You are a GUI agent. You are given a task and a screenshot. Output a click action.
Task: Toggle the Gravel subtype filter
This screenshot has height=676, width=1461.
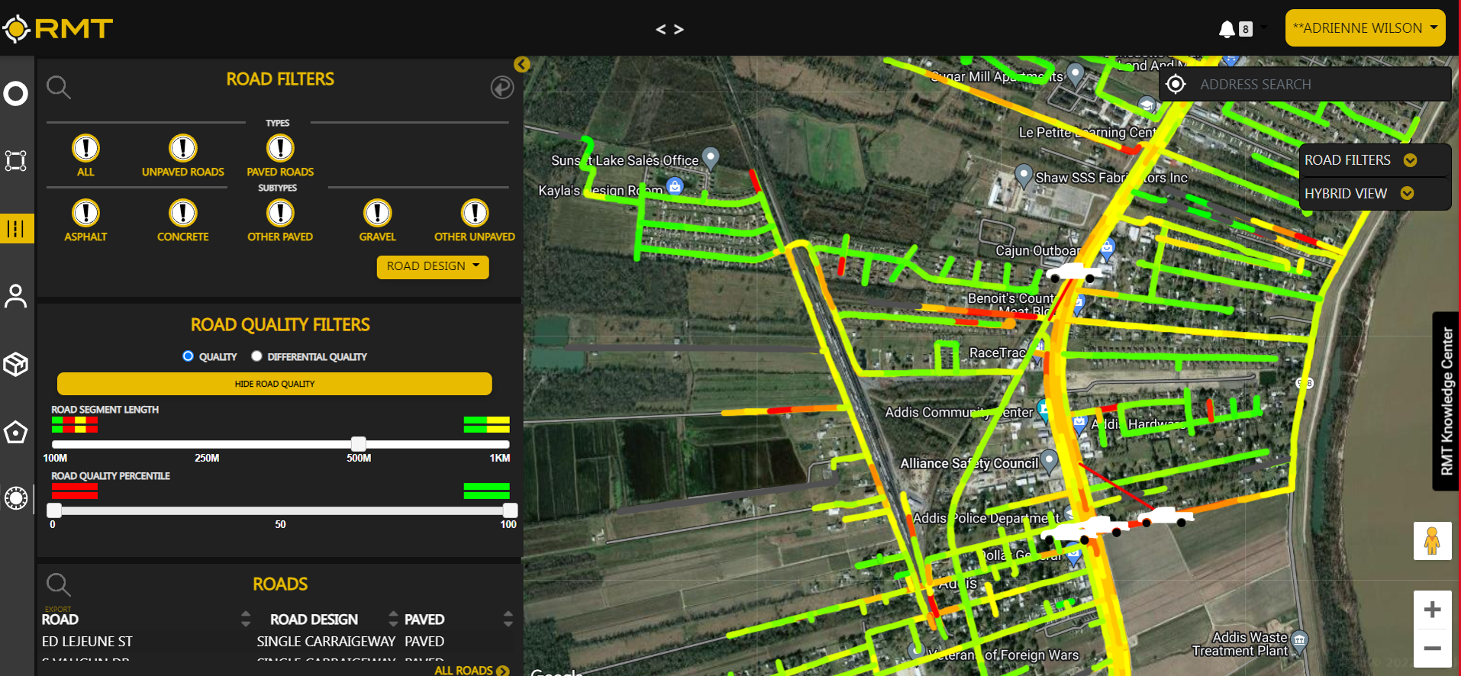pyautogui.click(x=377, y=213)
